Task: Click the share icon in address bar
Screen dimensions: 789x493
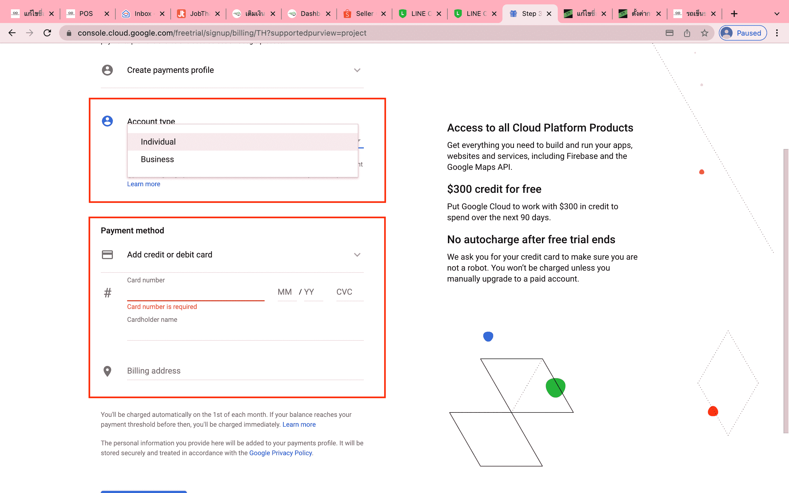Action: 687,33
